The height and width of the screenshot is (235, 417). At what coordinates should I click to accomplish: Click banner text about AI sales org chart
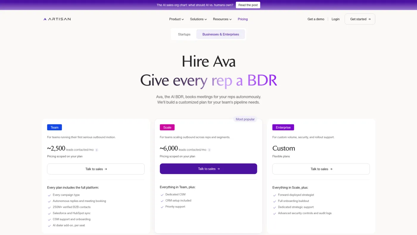pos(195,5)
